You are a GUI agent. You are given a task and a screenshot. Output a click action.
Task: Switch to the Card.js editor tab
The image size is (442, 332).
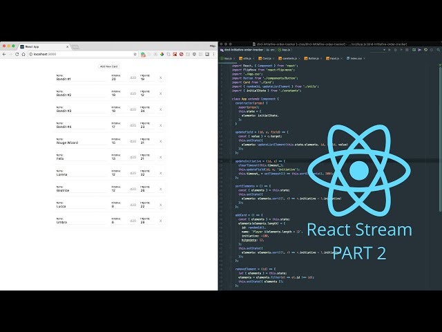tap(265, 58)
